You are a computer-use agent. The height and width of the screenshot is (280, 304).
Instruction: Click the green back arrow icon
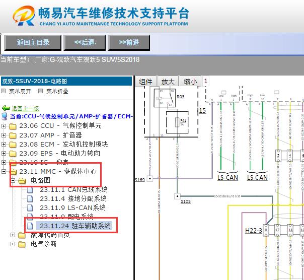[6, 108]
